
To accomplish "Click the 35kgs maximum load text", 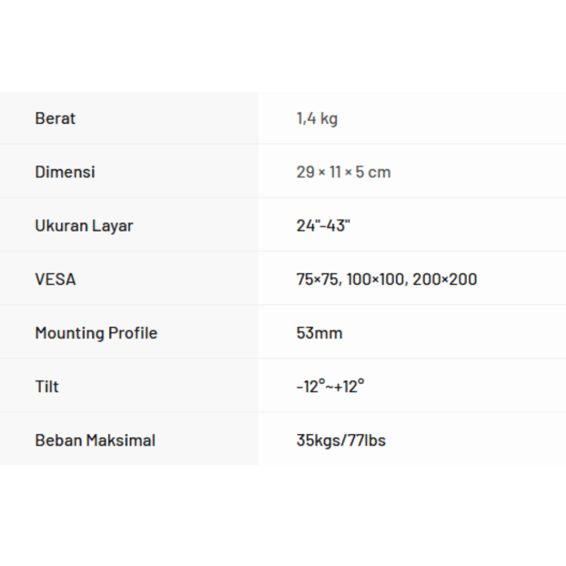I will [x=318, y=440].
